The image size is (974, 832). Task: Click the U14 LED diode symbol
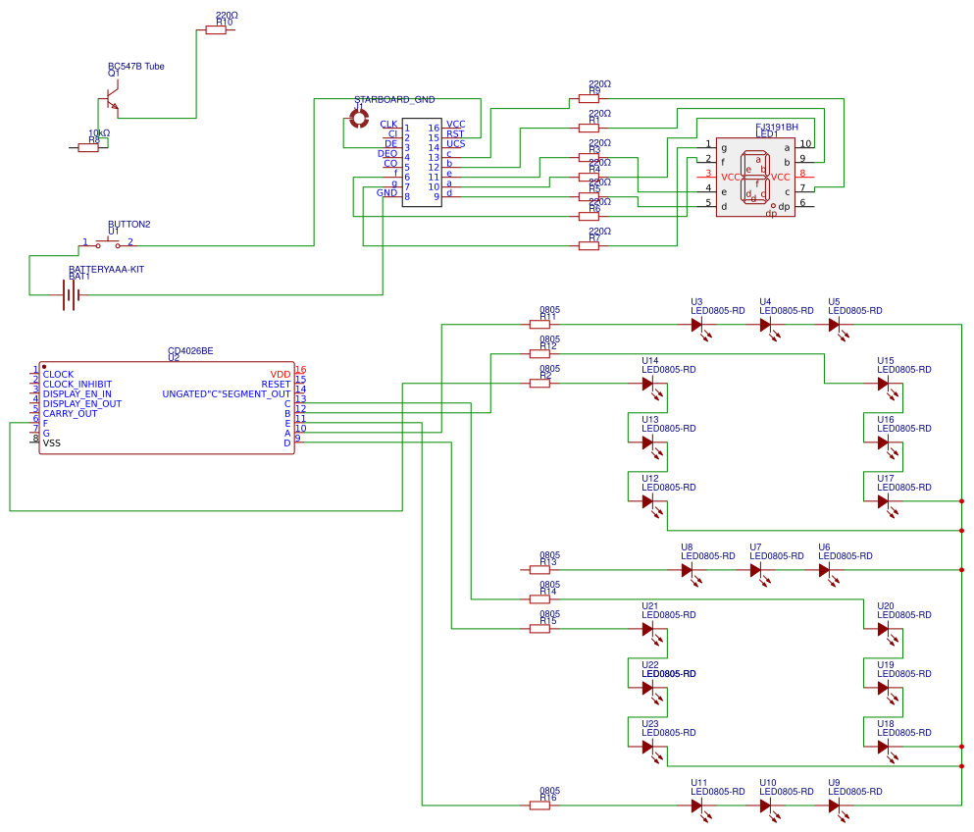(649, 386)
